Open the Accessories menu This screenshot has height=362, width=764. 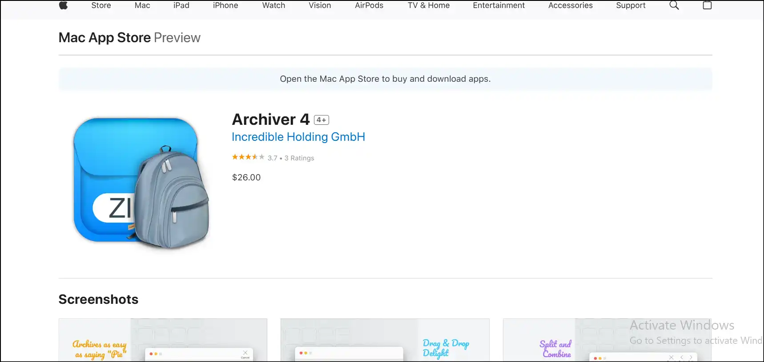click(571, 5)
